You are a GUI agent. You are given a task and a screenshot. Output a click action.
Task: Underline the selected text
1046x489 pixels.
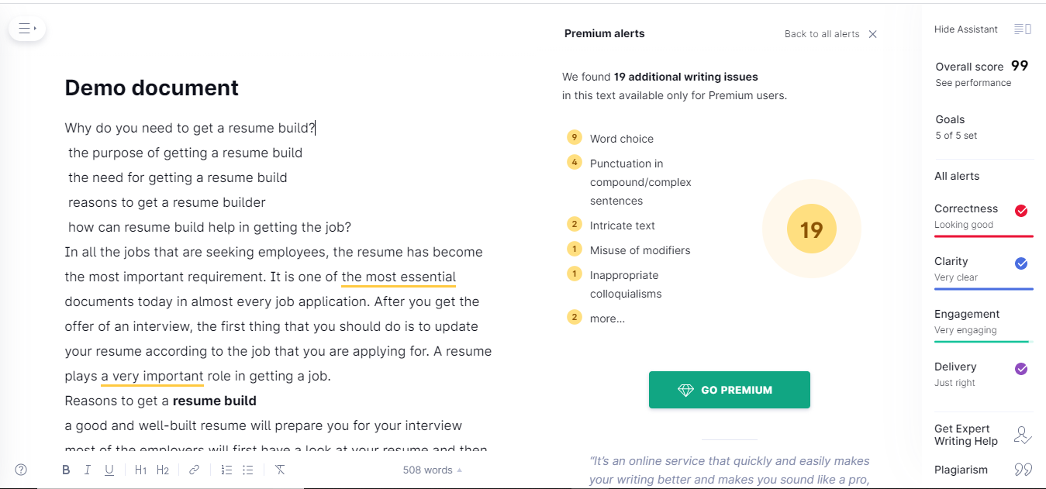[x=109, y=470]
